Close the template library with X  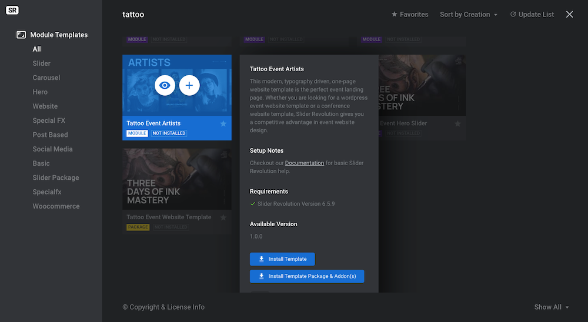coord(569,14)
